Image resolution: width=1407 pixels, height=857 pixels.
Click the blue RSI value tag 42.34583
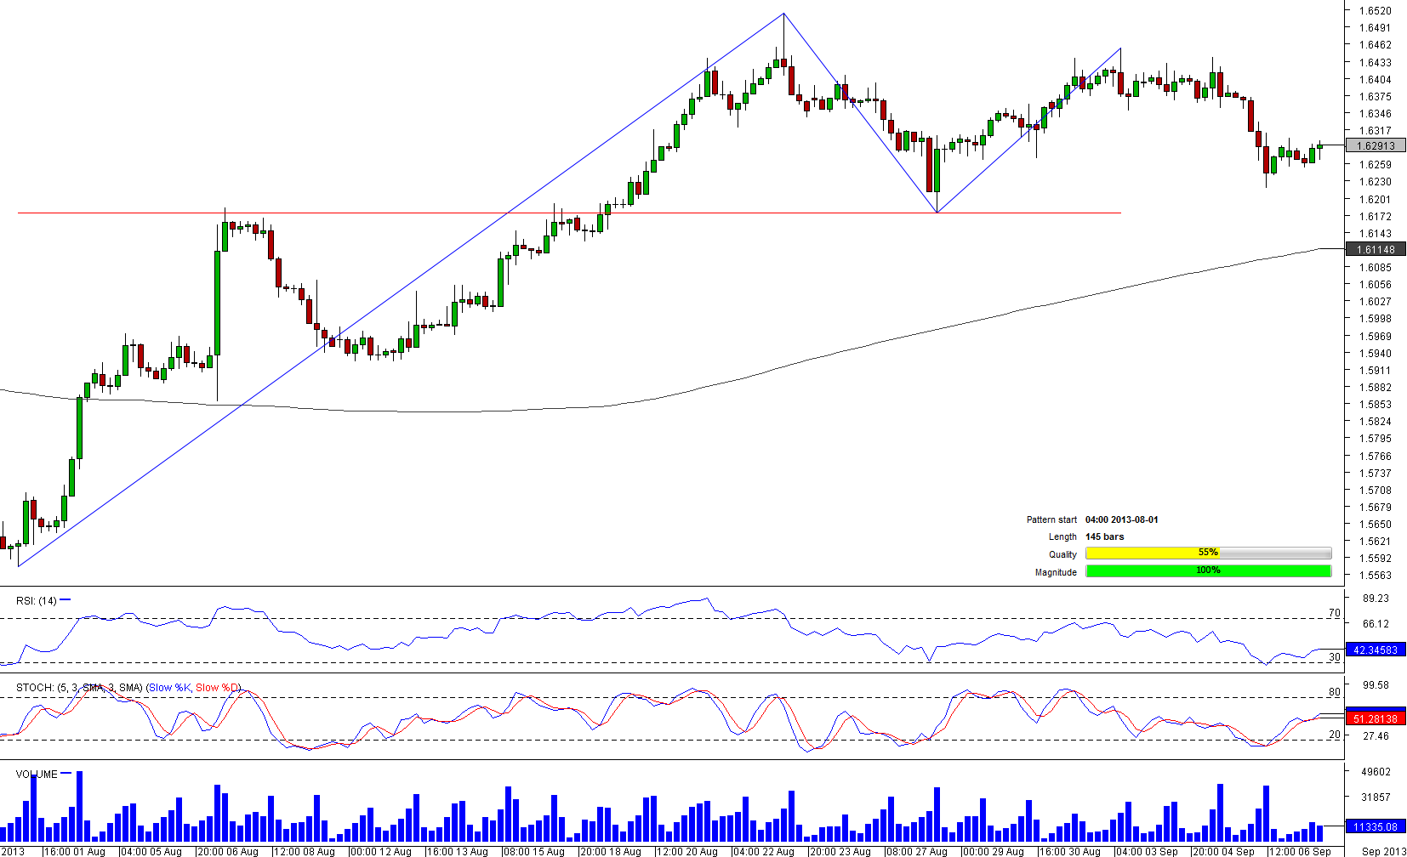click(x=1375, y=650)
